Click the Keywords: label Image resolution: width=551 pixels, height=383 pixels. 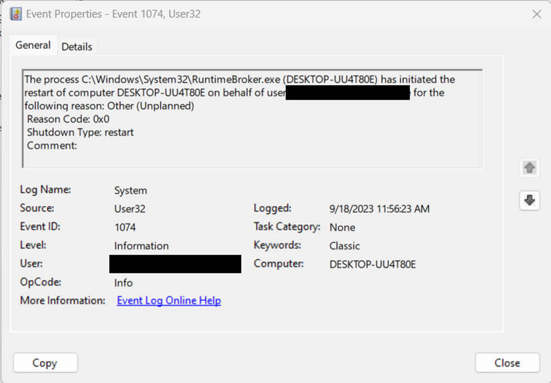point(277,245)
